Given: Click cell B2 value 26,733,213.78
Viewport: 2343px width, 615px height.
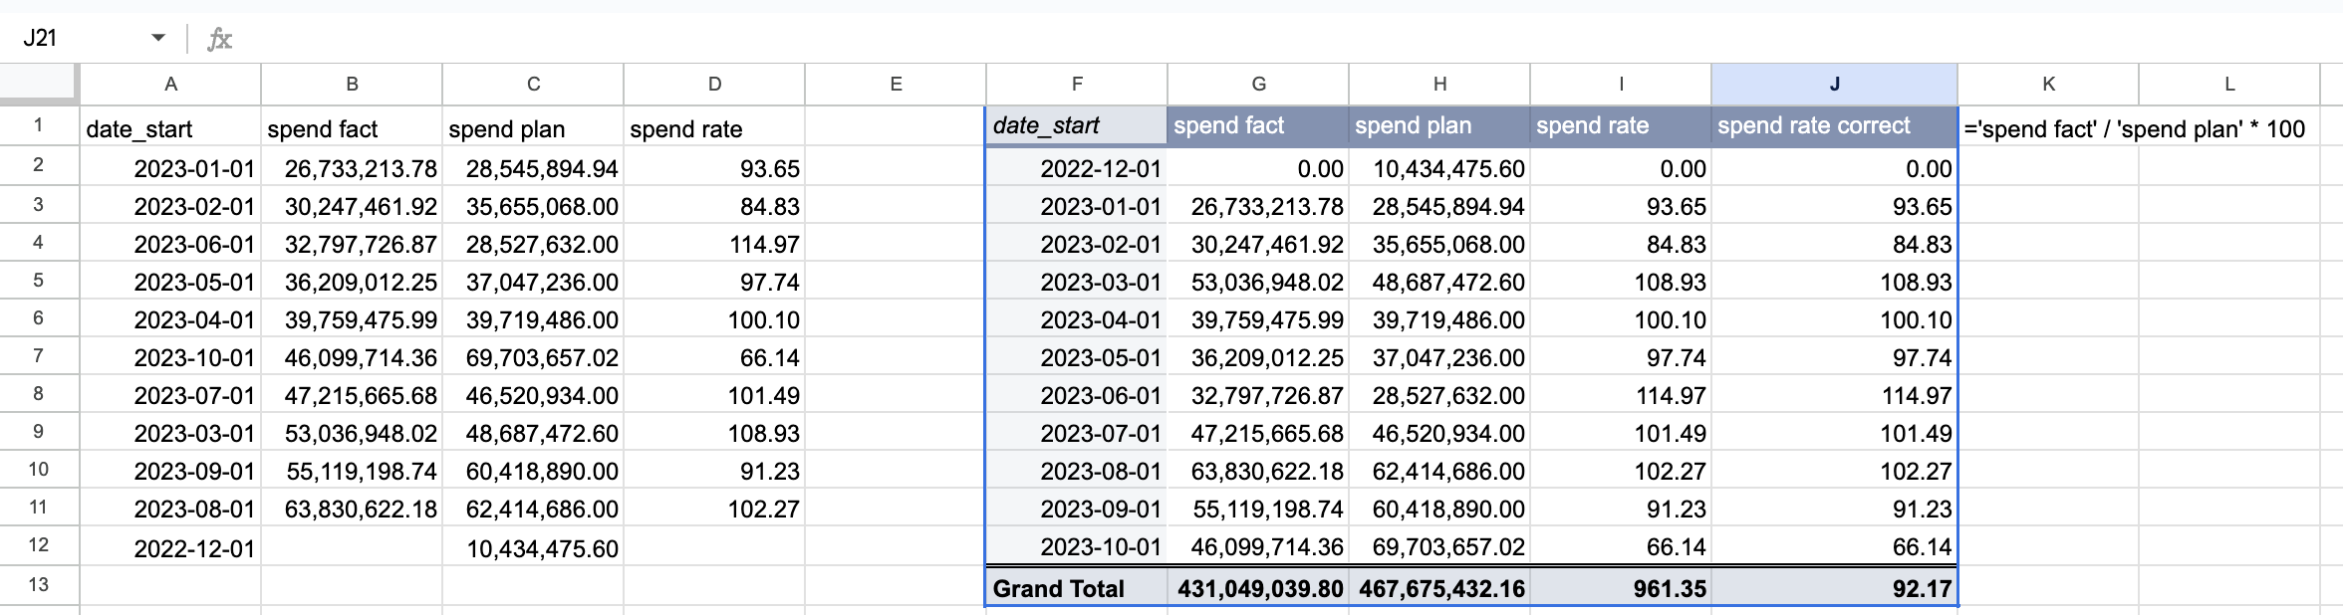Looking at the screenshot, I should [x=352, y=168].
